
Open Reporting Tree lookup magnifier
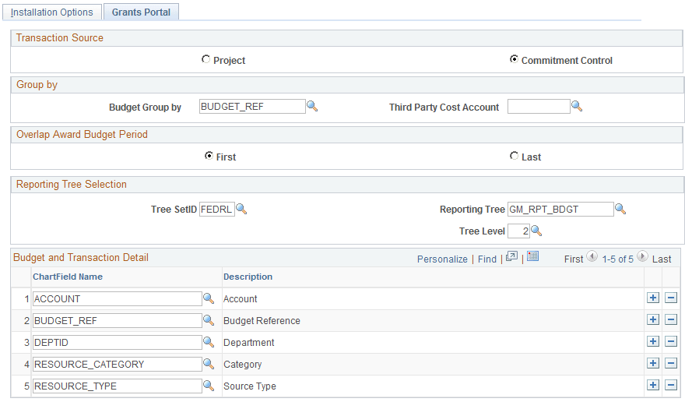click(x=620, y=209)
